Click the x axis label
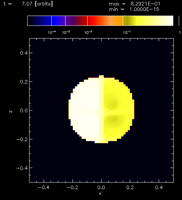 pyautogui.click(x=100, y=193)
